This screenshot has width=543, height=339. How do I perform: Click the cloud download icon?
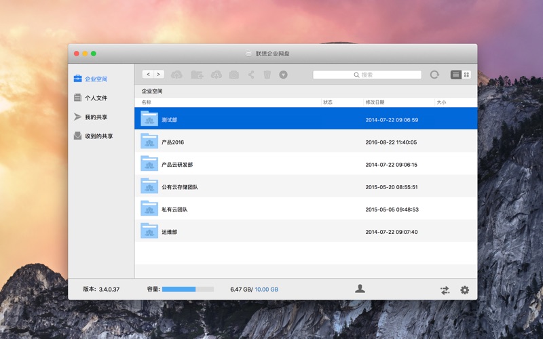(217, 75)
